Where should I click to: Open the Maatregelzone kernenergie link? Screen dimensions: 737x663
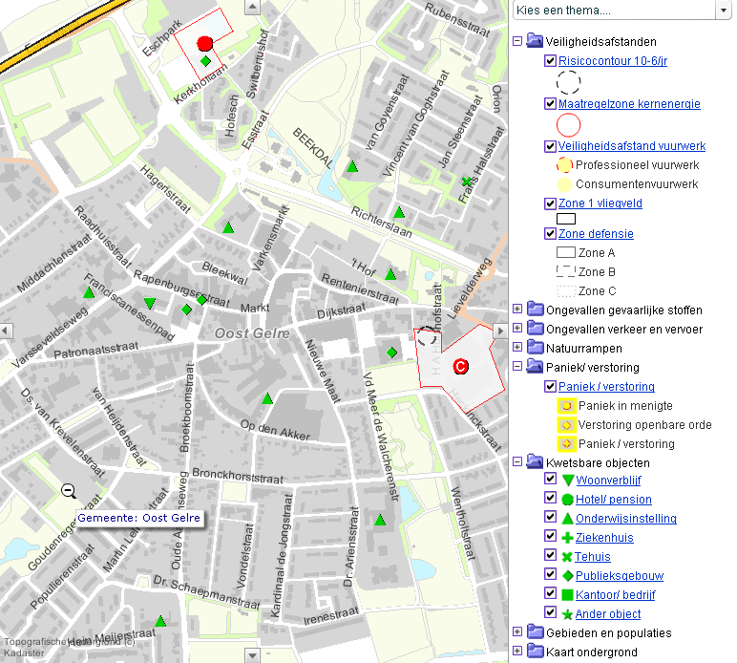[629, 103]
